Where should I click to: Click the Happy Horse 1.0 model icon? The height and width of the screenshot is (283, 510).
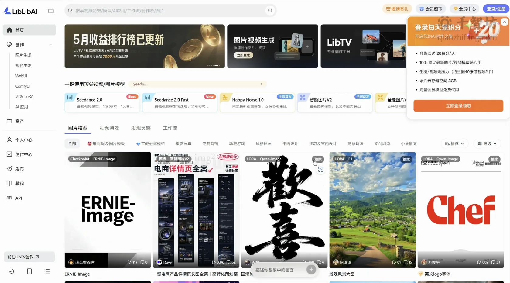[225, 98]
